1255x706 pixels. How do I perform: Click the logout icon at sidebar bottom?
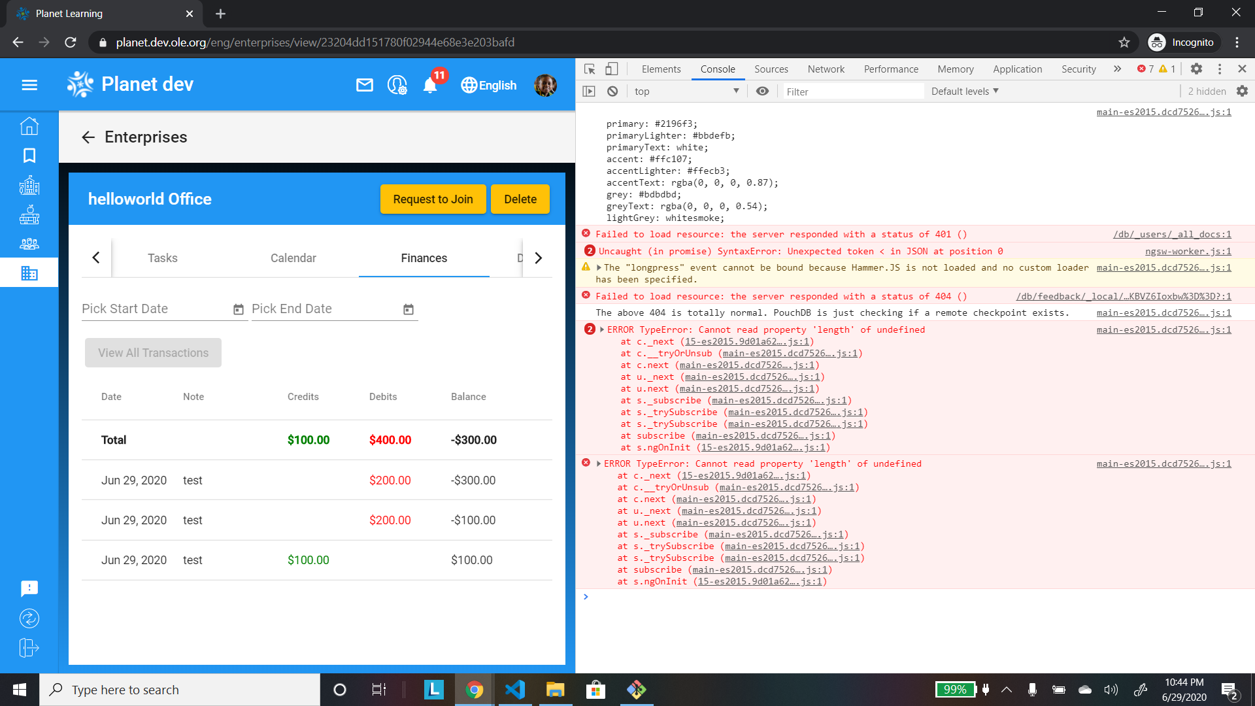click(x=29, y=648)
